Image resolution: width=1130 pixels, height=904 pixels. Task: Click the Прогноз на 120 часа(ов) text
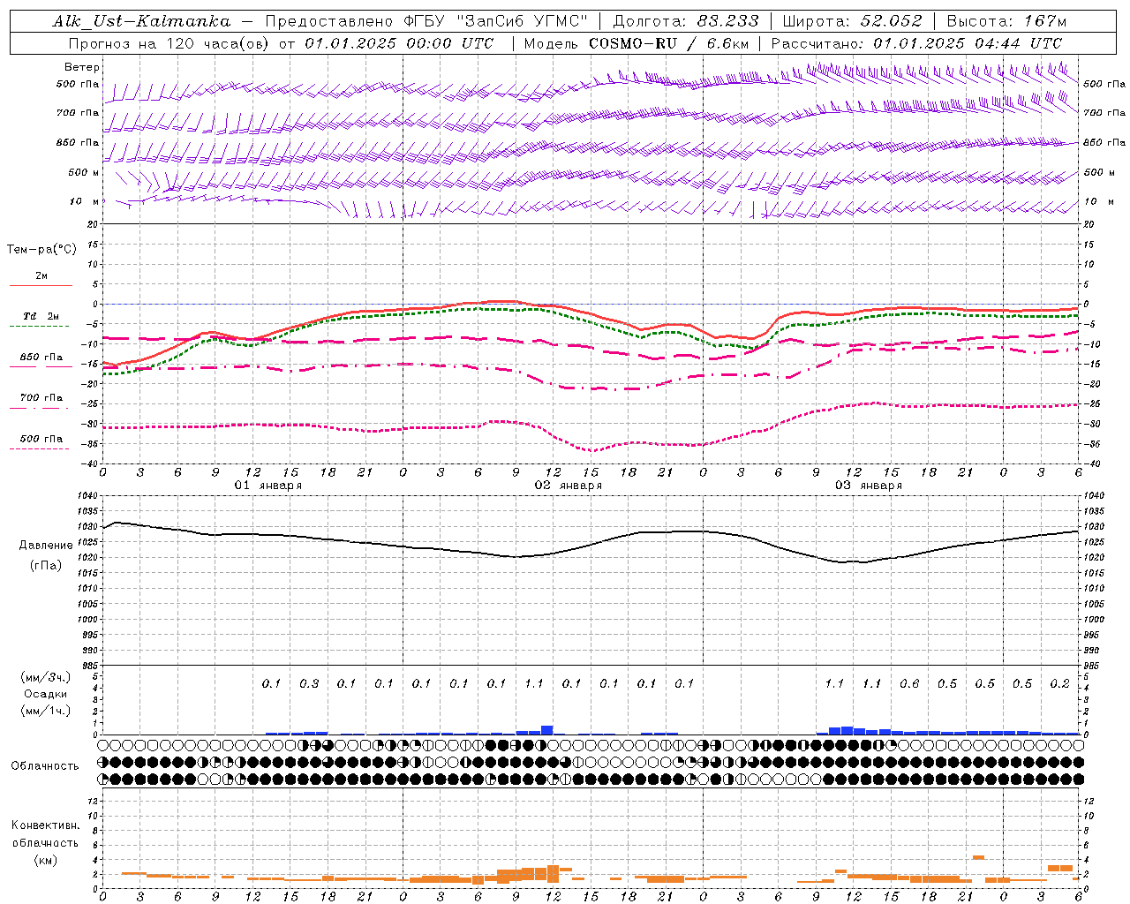point(169,43)
